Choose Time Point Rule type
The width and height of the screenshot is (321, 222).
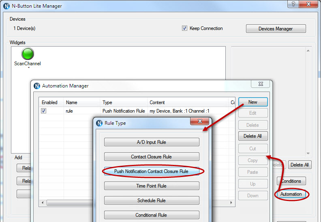pos(152,186)
